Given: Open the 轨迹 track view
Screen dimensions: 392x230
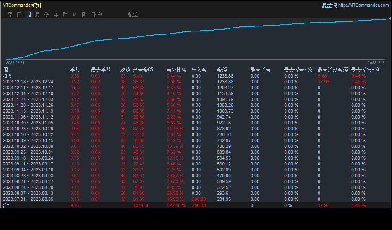Looking at the screenshot, I should pos(133,15).
